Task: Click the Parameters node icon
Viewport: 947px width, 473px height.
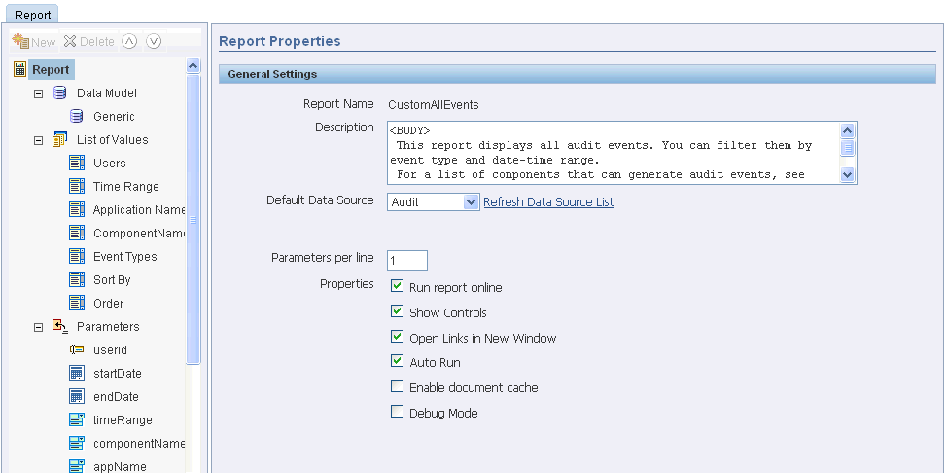Action: pyautogui.click(x=59, y=327)
